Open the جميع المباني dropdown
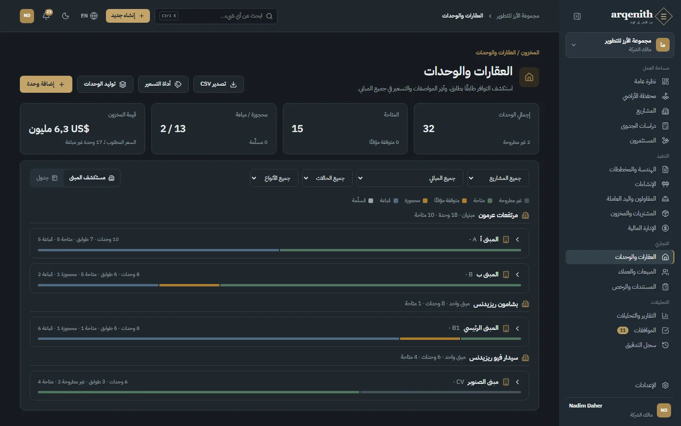The height and width of the screenshot is (426, 681). pyautogui.click(x=410, y=178)
